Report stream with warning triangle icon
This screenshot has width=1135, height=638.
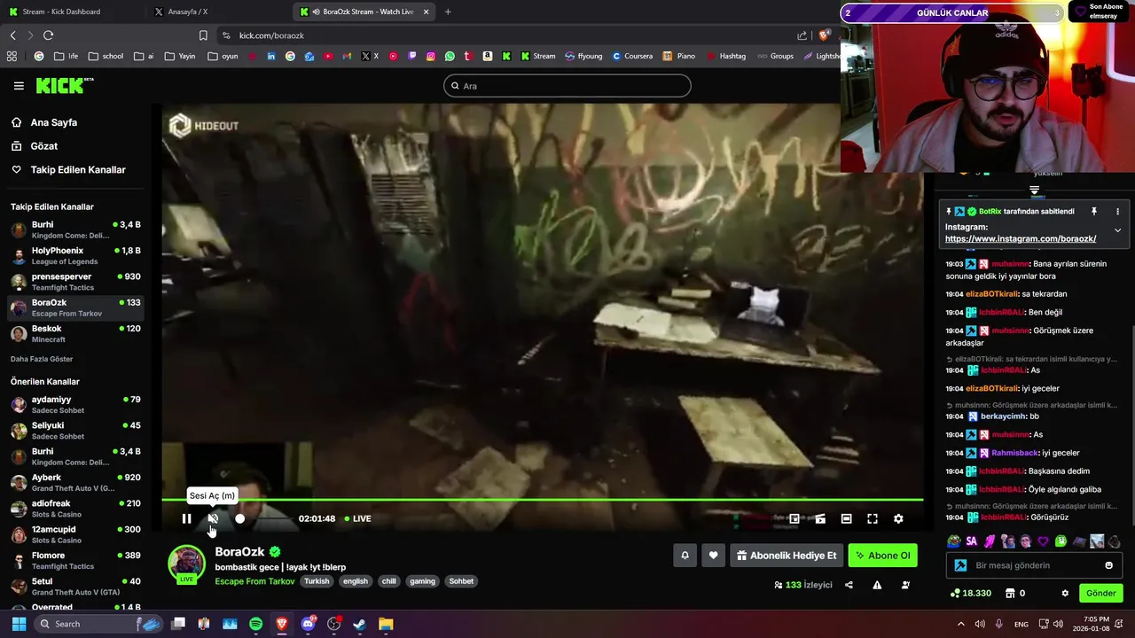point(877,585)
